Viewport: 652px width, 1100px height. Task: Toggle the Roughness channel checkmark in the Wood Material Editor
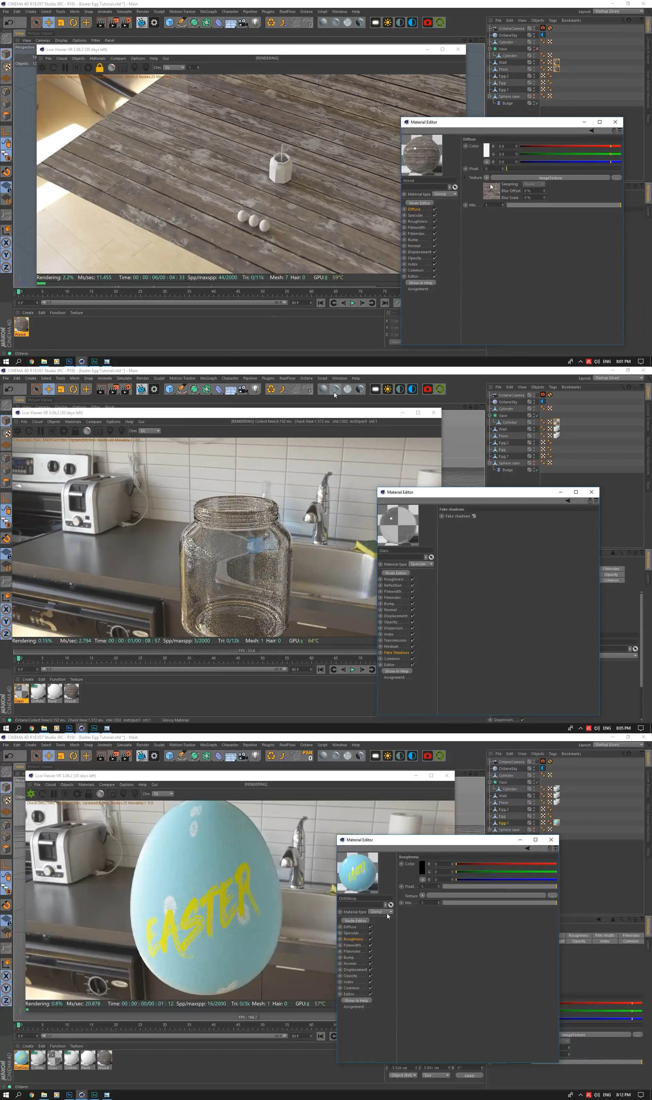point(435,221)
